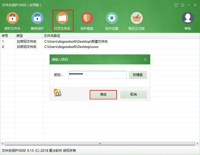Click the horizontal scrollbar left arrow
The height and width of the screenshot is (155, 200).
click(x=2, y=144)
